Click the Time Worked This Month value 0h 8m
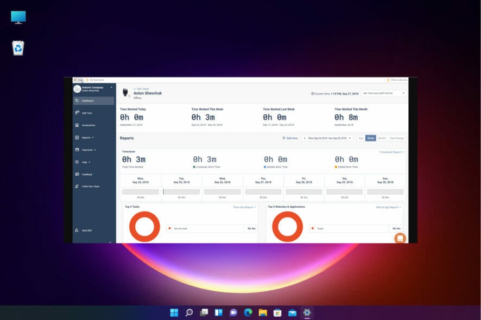The image size is (481, 320). pyautogui.click(x=346, y=117)
